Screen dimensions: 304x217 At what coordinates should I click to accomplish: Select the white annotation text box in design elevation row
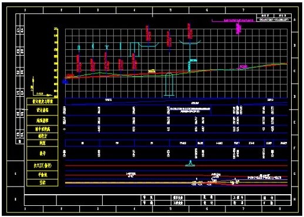click(190, 110)
